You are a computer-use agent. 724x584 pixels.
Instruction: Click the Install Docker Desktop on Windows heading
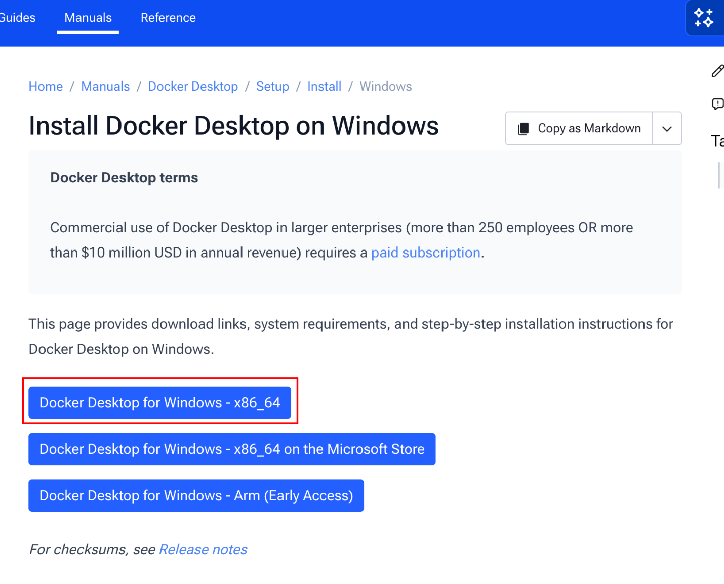coord(234,126)
